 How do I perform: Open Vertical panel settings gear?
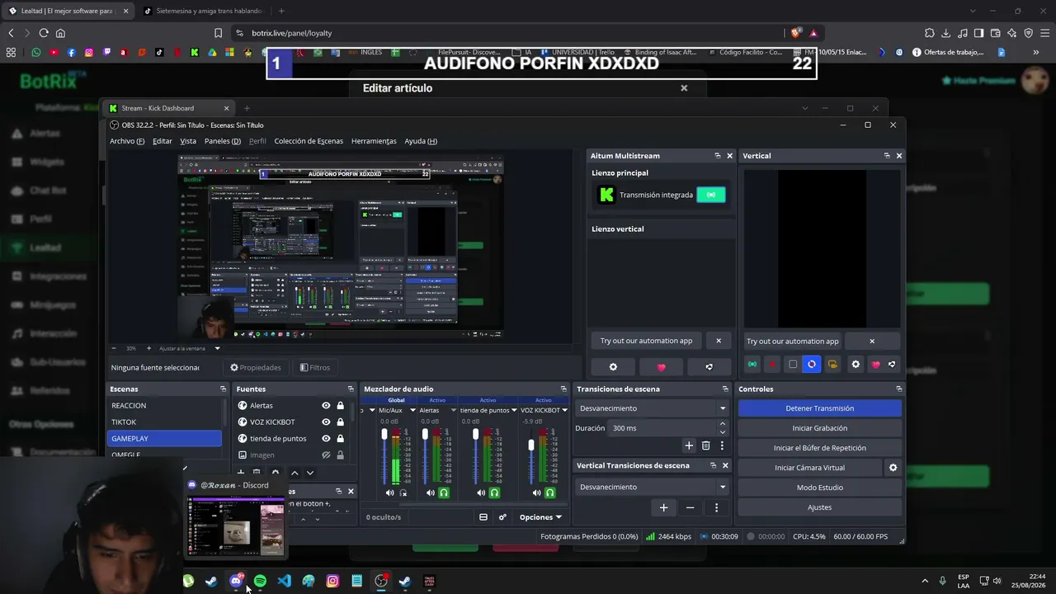coord(856,365)
